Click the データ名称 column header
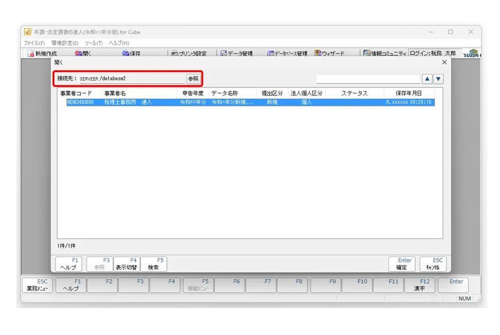Screen dimensions: 500x335 tap(232, 93)
